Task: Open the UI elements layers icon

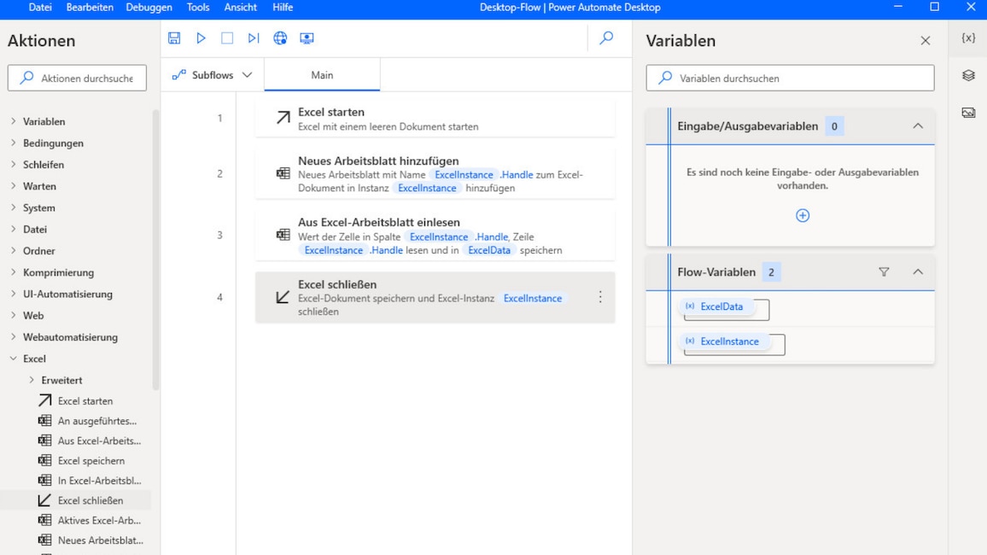Action: [969, 75]
